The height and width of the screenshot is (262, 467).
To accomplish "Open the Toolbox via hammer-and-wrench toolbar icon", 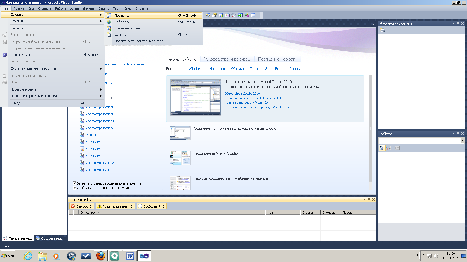I will tap(234, 15).
